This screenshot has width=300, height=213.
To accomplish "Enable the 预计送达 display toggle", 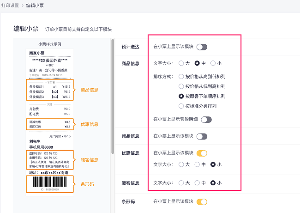I will (202, 47).
